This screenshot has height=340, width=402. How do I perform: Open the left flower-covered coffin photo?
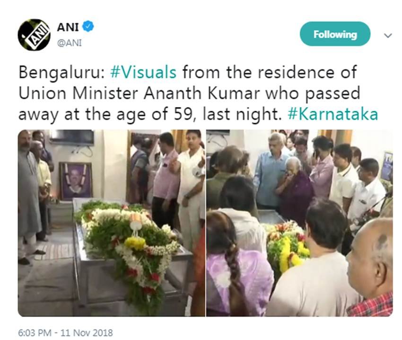pos(111,223)
